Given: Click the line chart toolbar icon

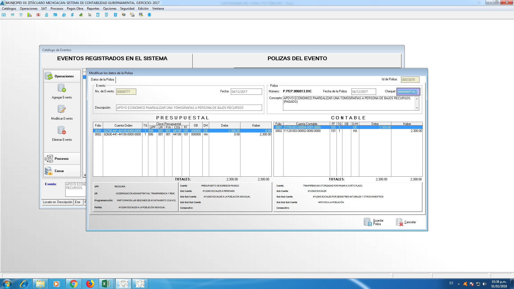Looking at the screenshot, I should [55, 15].
